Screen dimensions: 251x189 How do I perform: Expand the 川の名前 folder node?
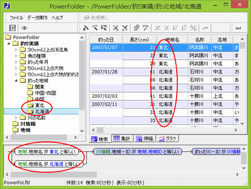coord(16,118)
